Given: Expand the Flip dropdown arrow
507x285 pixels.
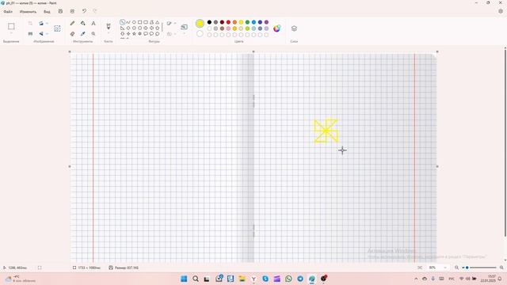Looking at the screenshot, I should pyautogui.click(x=47, y=33).
